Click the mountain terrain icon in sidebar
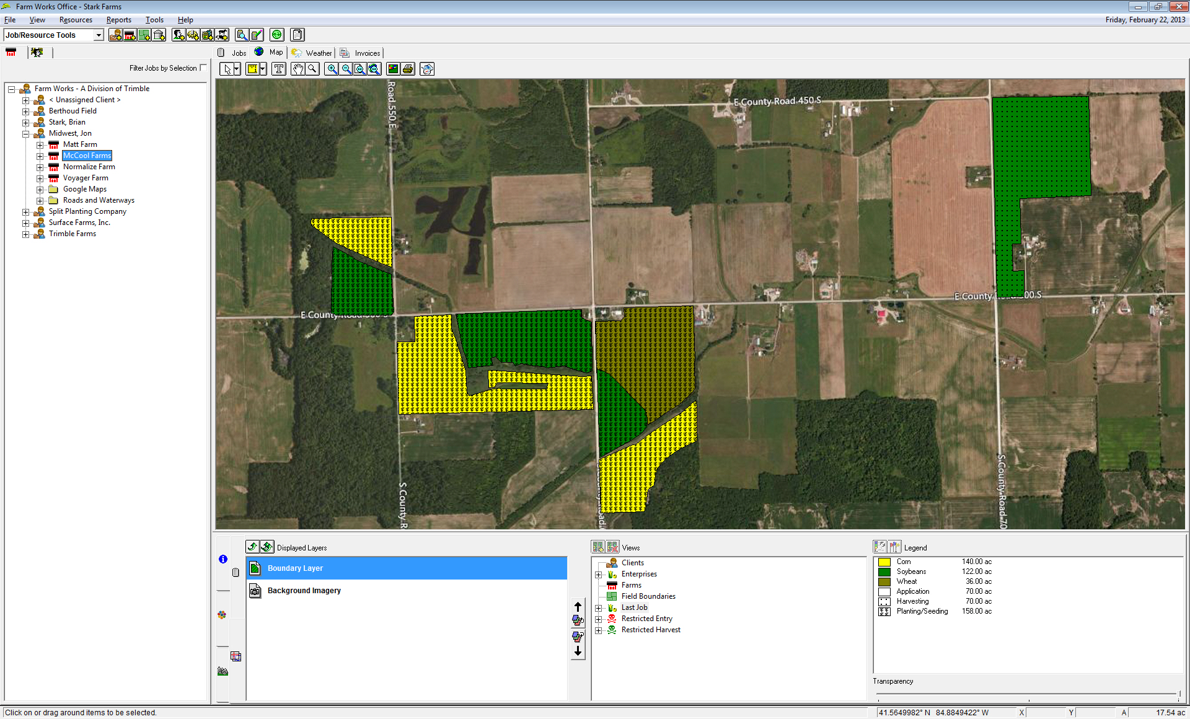Screen dimensions: 1190x719 (223, 671)
